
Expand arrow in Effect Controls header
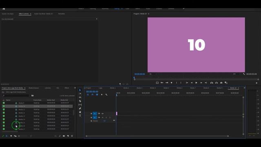[97, 19]
